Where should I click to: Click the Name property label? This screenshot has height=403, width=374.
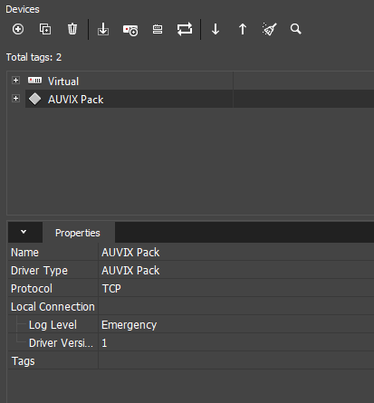pos(24,253)
